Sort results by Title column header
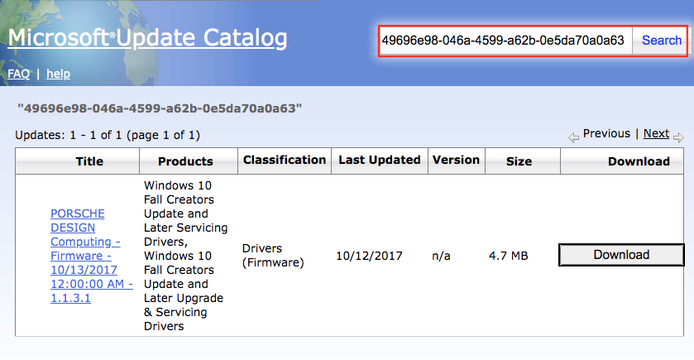The height and width of the screenshot is (360, 694). click(x=89, y=161)
